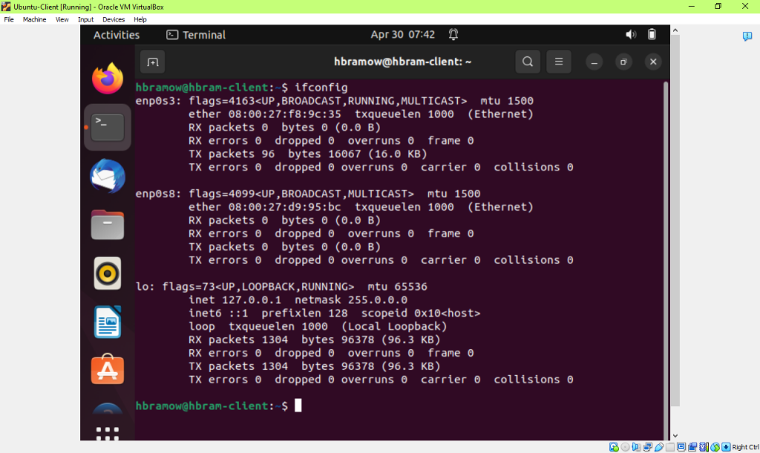Click the hard disk activity indicator
Image resolution: width=760 pixels, height=453 pixels.
point(614,447)
